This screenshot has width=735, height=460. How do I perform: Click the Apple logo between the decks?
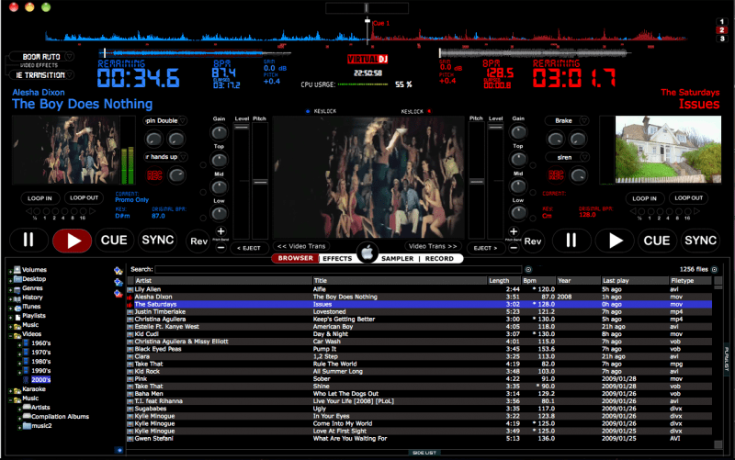pos(367,251)
